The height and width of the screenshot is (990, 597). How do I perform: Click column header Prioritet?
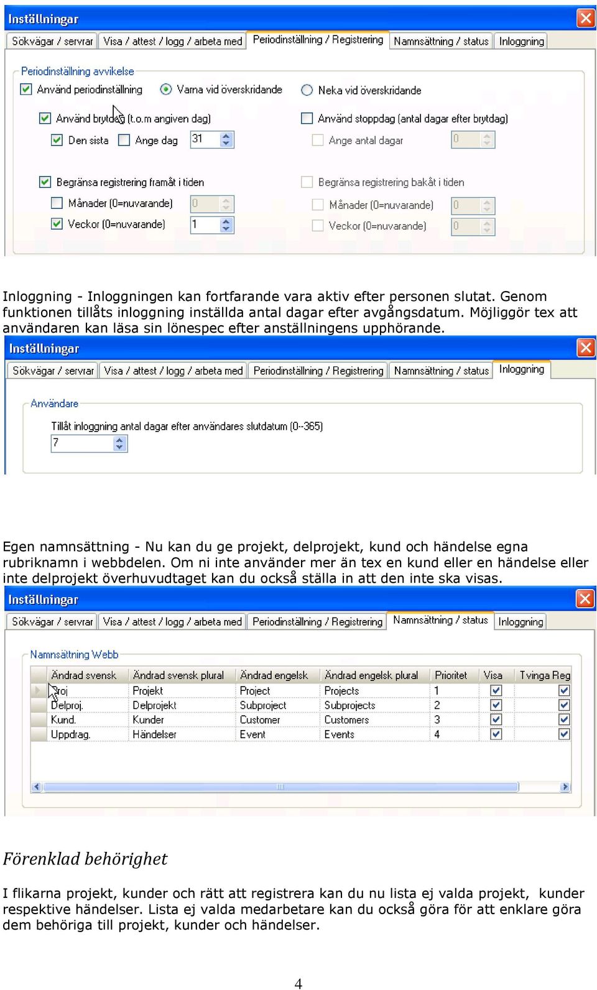click(454, 675)
